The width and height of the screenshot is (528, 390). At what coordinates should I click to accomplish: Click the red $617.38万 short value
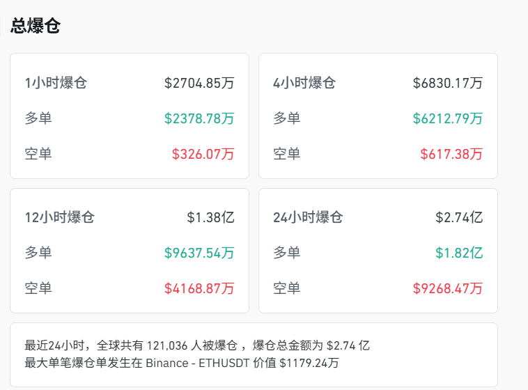(451, 154)
